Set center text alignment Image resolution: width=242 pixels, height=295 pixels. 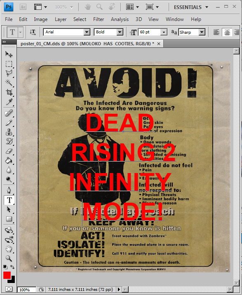click(227, 32)
